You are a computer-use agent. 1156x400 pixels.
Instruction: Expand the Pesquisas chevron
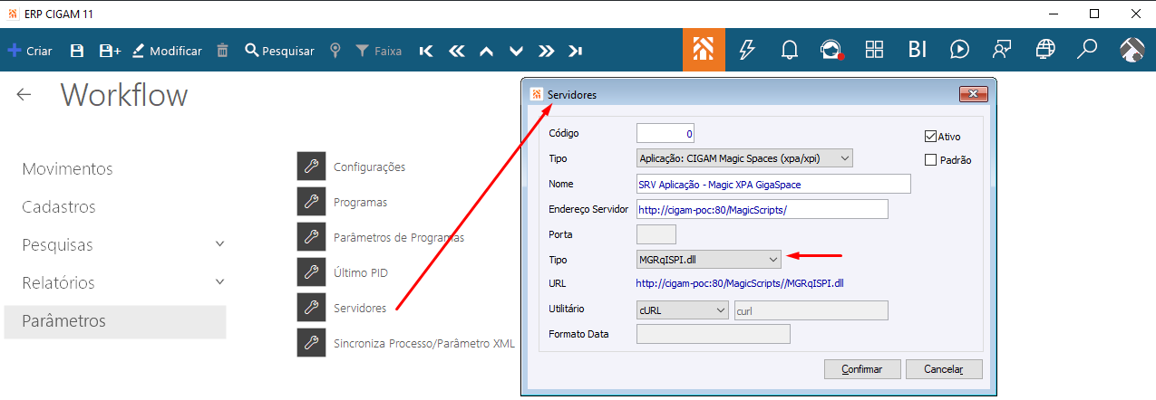coord(219,244)
